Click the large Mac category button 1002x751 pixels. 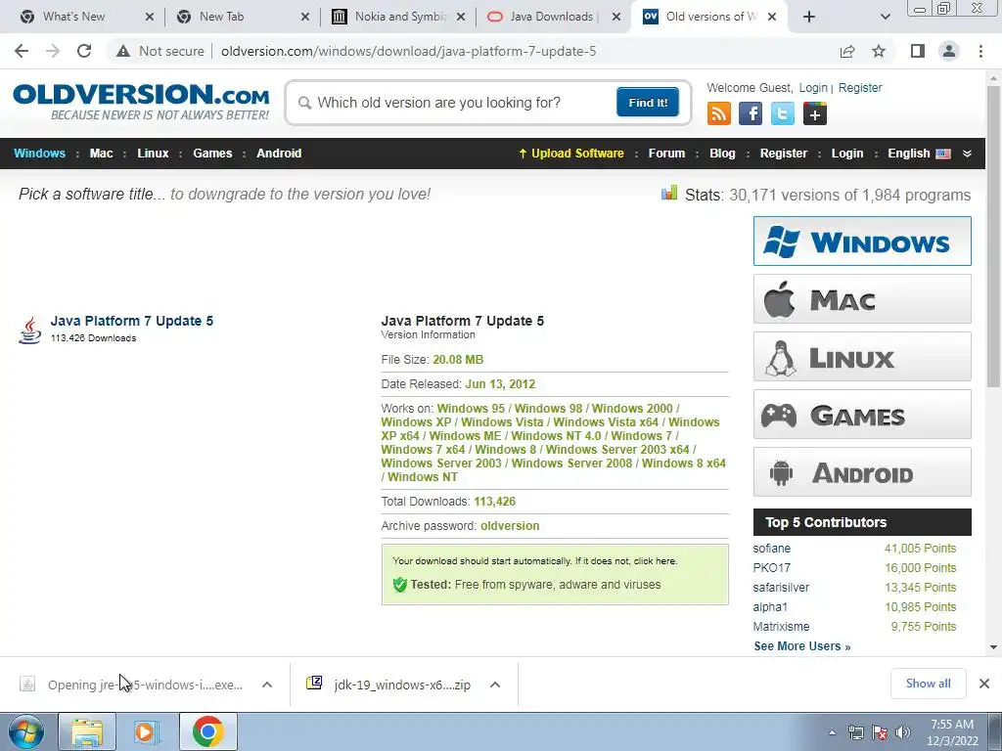[x=862, y=299]
